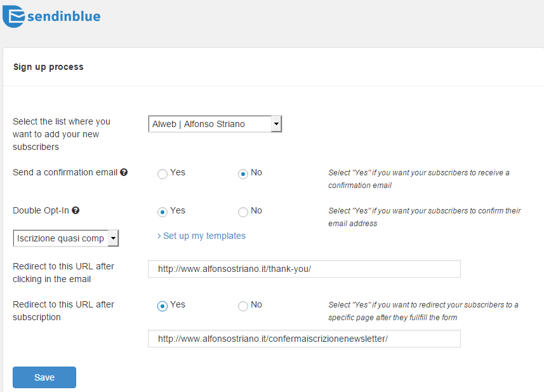This screenshot has height=392, width=544.
Task: Select Yes for redirect after subscription
Action: click(163, 306)
